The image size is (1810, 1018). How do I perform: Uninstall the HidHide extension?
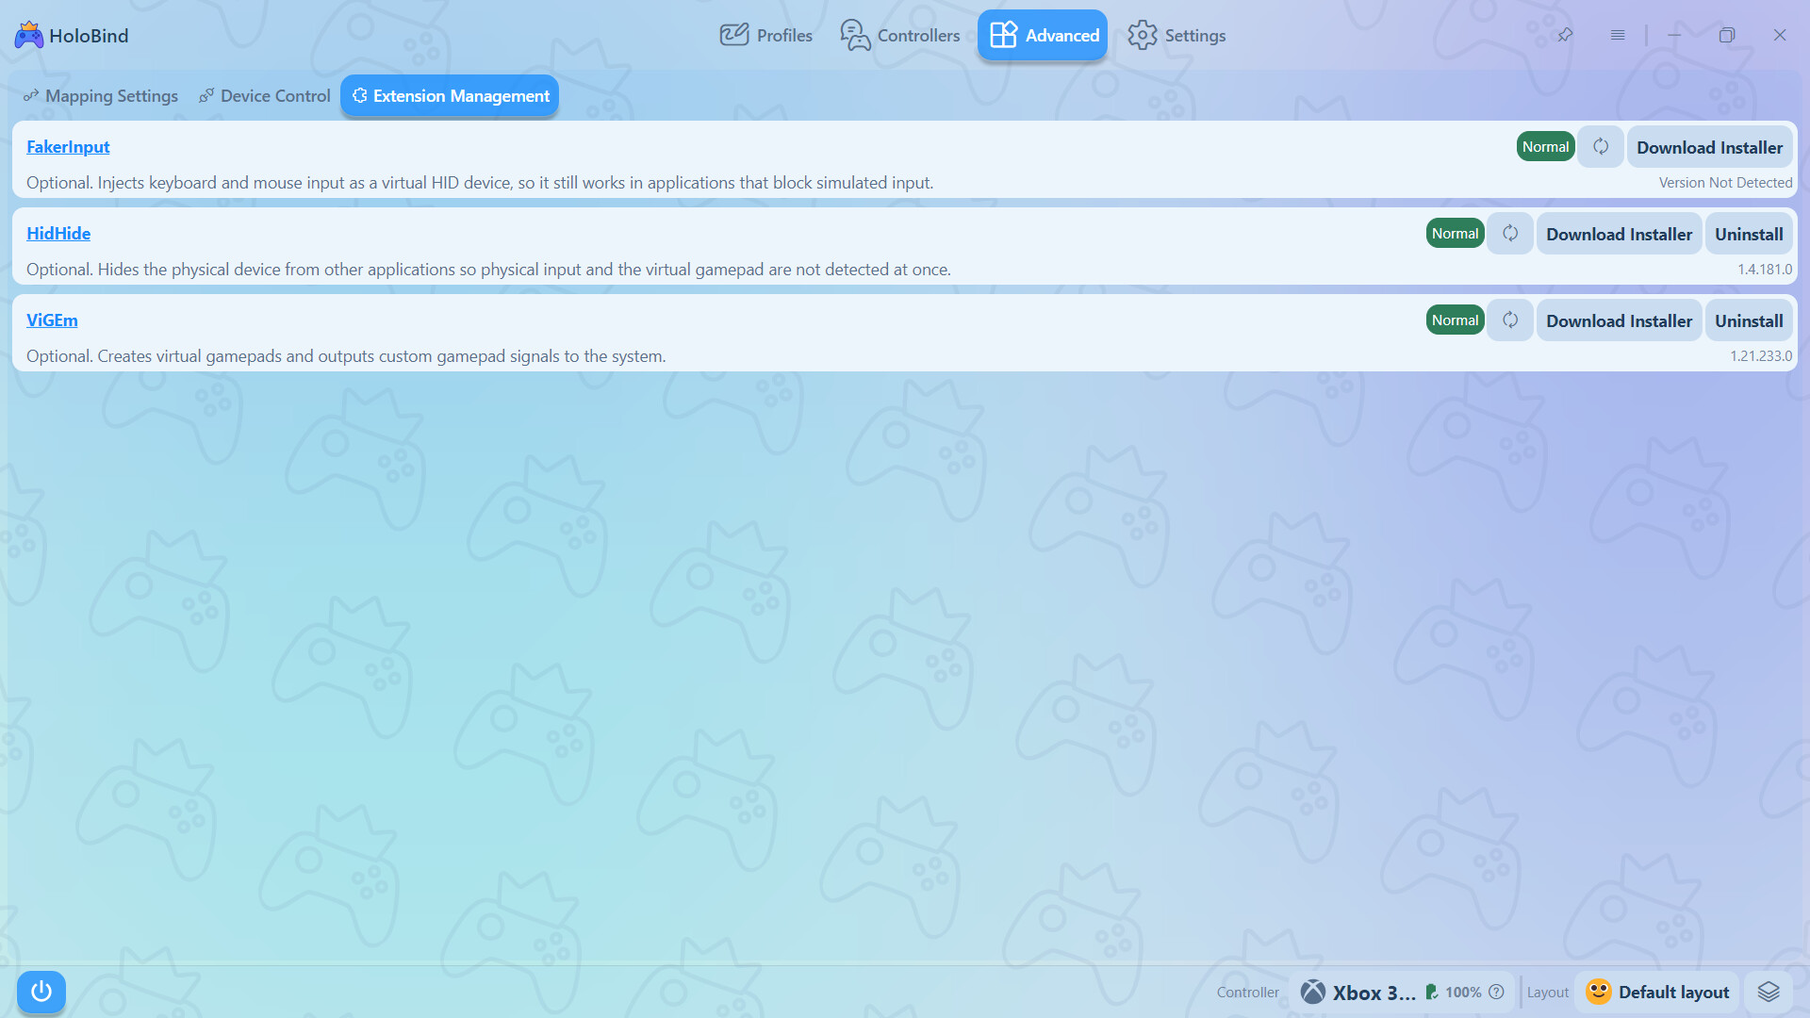pos(1749,234)
